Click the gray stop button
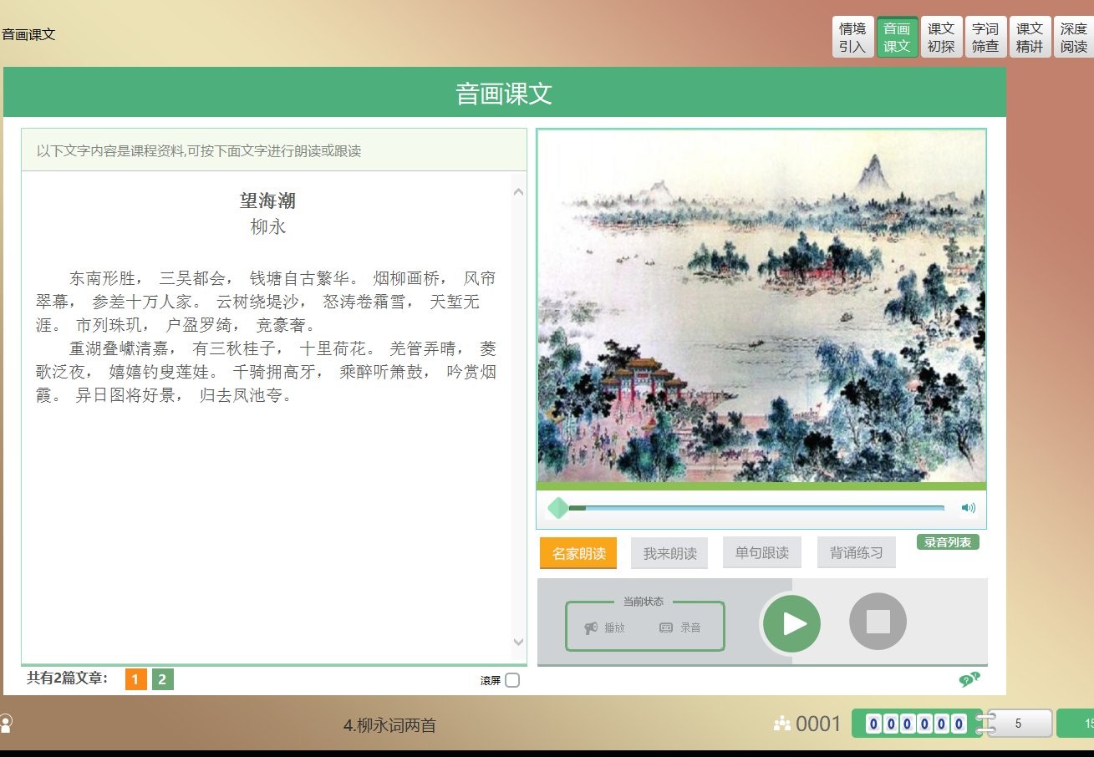Viewport: 1094px width, 757px height. coord(878,622)
